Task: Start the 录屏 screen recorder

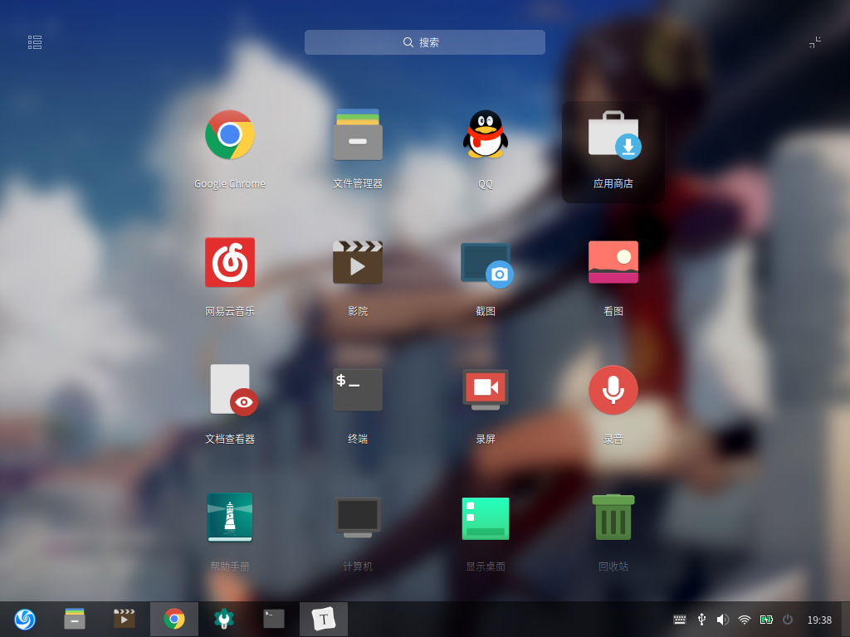Action: coord(486,391)
